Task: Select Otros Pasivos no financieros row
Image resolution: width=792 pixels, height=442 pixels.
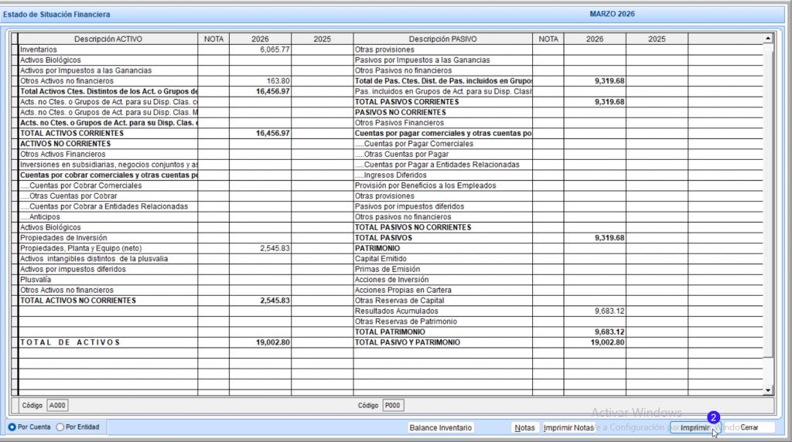Action: click(x=443, y=70)
